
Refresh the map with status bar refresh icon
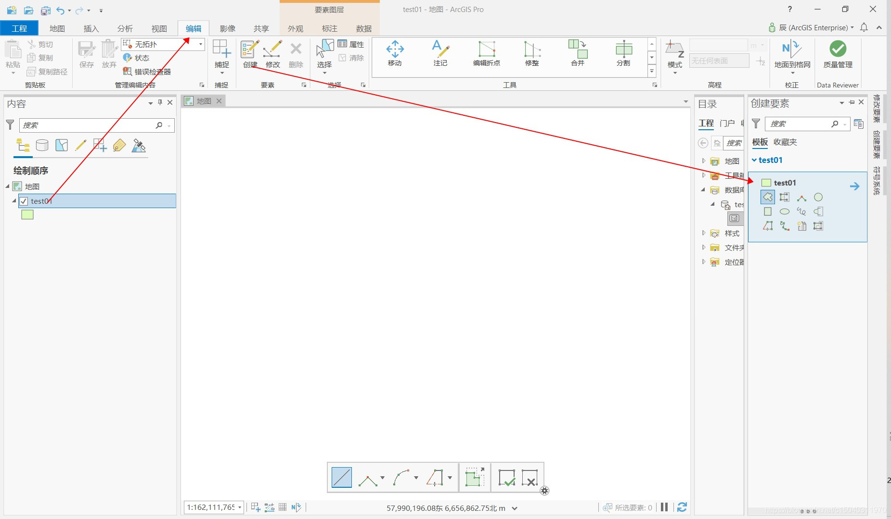pos(682,507)
